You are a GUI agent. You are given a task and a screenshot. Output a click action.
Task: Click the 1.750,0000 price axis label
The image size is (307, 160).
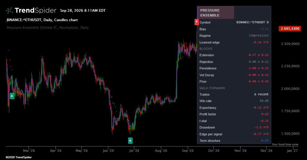290,111
